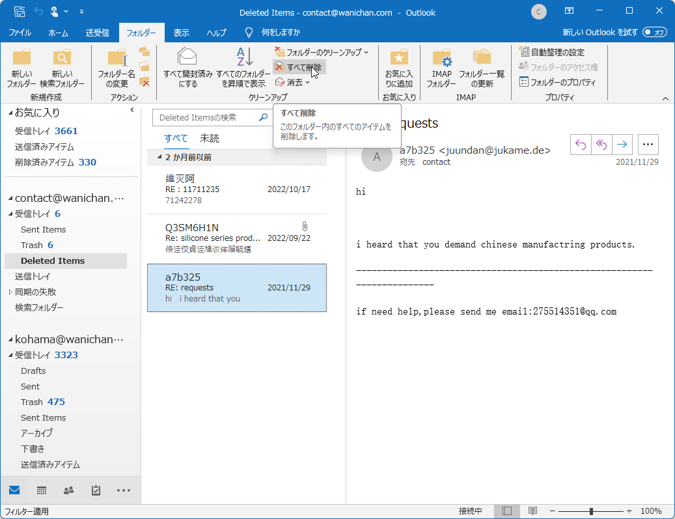Update the folder list (フォルダー一覧の更新)
The width and height of the screenshot is (675, 519).
tap(482, 68)
